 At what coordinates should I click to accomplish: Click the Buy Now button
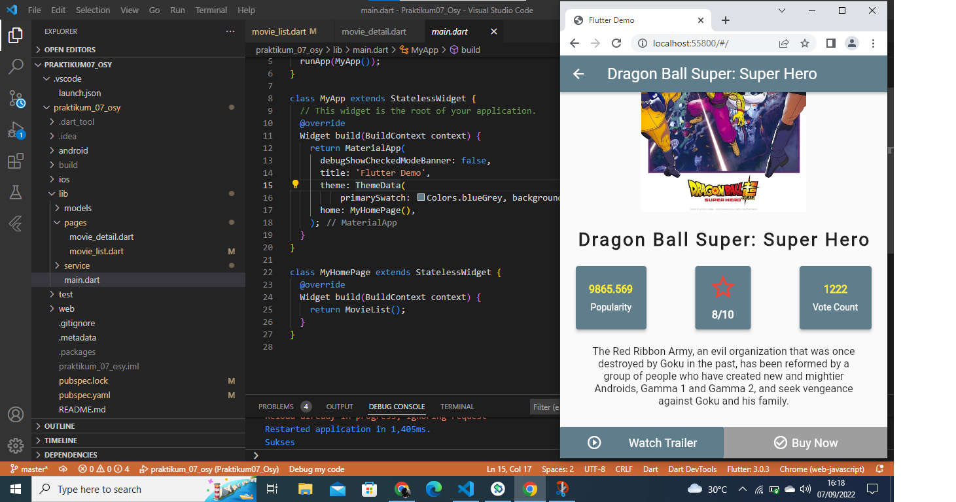tap(806, 443)
